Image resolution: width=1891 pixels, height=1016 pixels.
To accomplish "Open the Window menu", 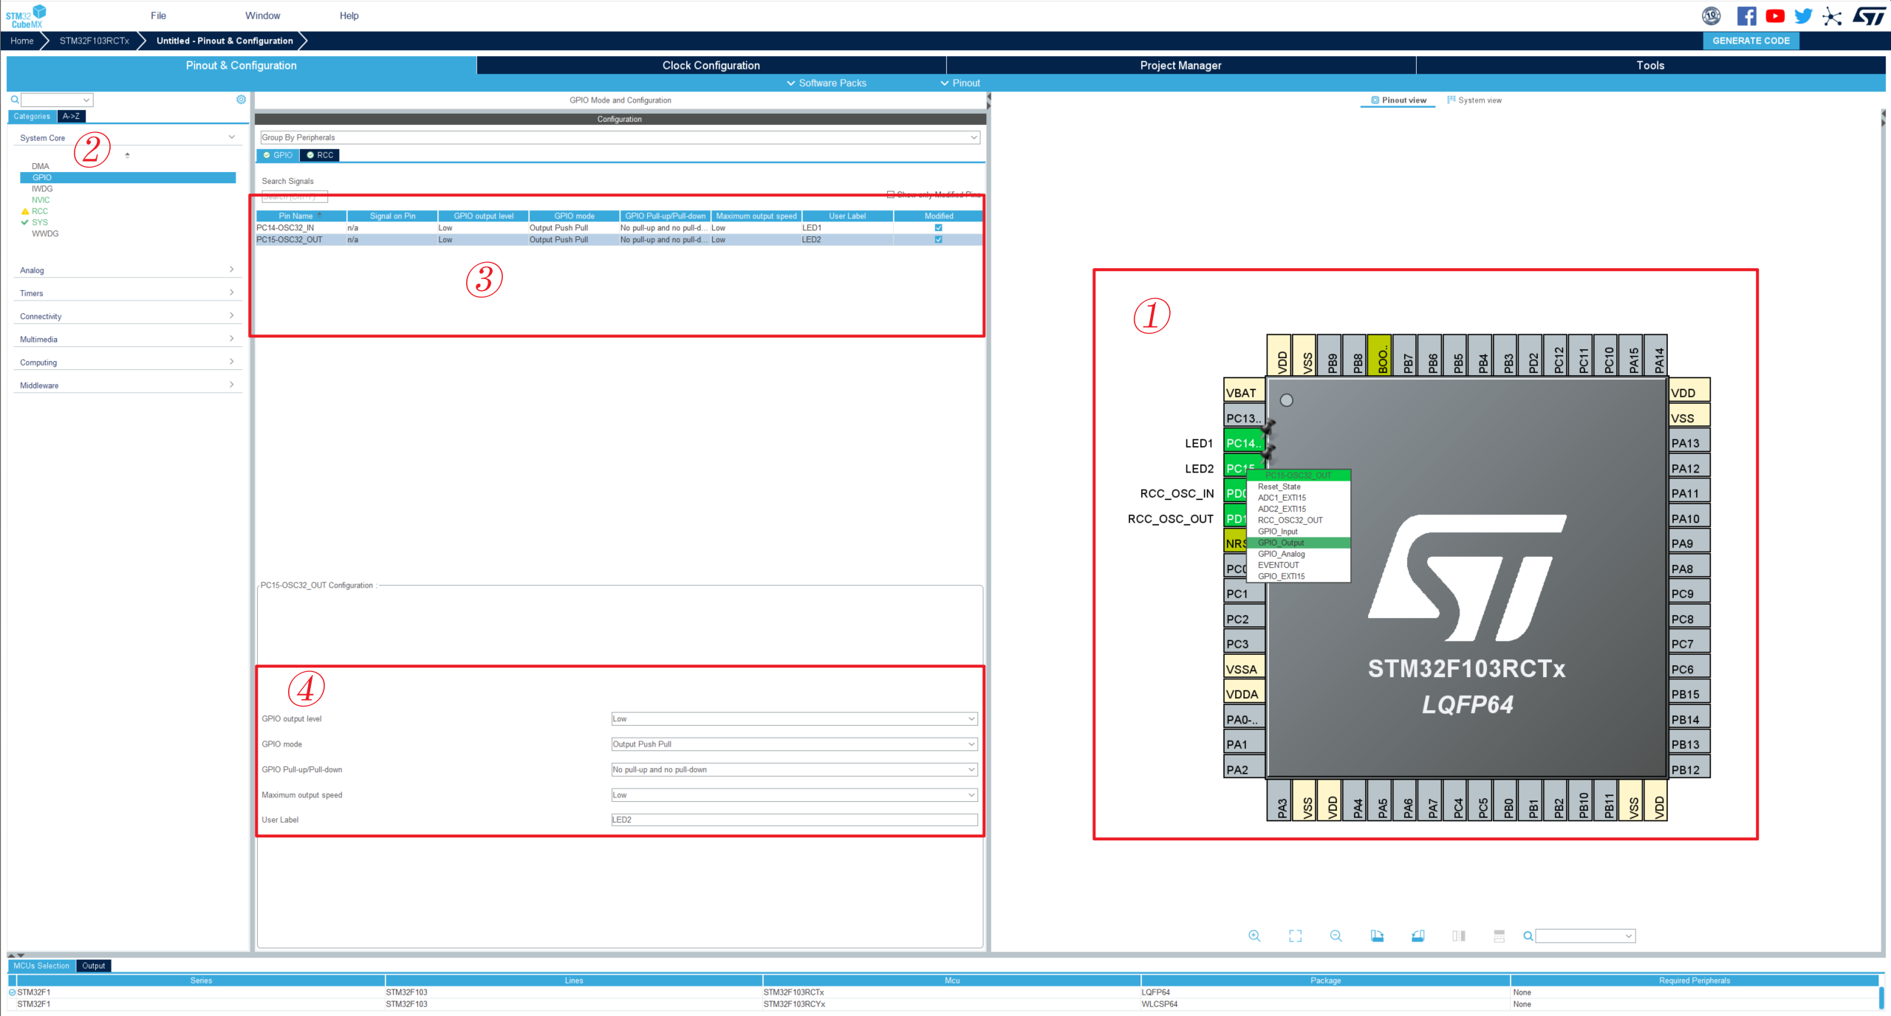I will click(x=262, y=16).
